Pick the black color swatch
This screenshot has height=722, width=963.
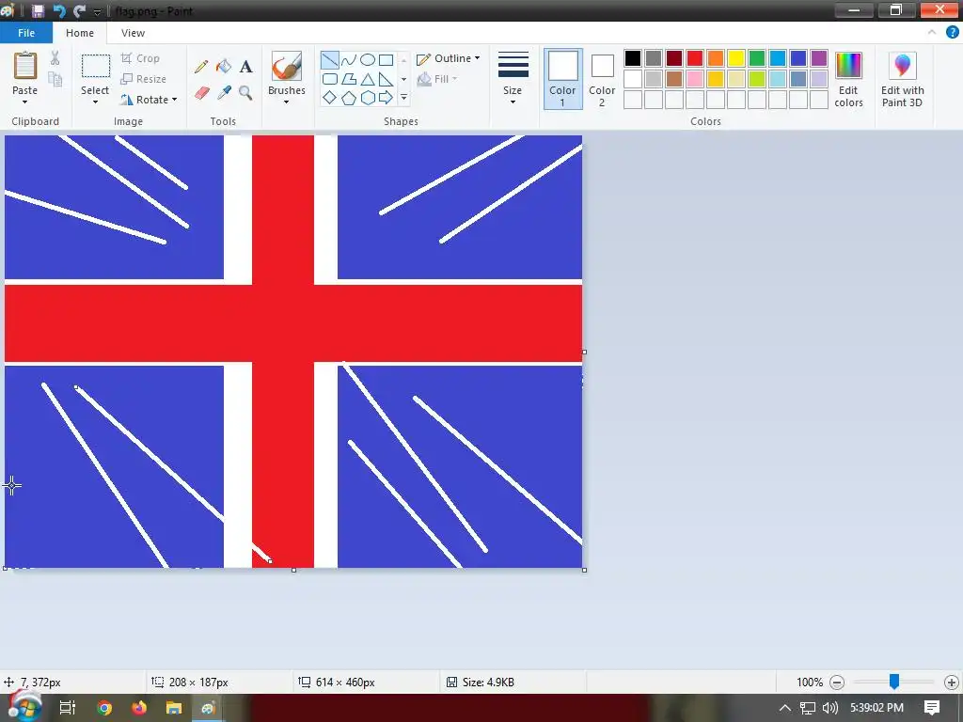(x=633, y=58)
